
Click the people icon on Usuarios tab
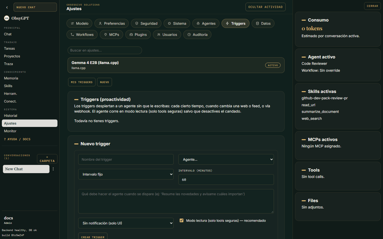159,35
